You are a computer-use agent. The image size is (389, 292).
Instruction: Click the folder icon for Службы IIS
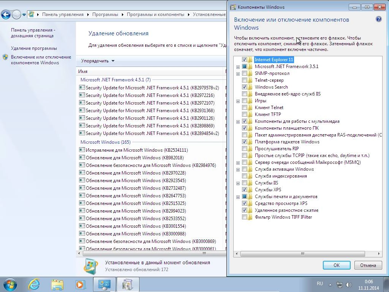[250, 183]
